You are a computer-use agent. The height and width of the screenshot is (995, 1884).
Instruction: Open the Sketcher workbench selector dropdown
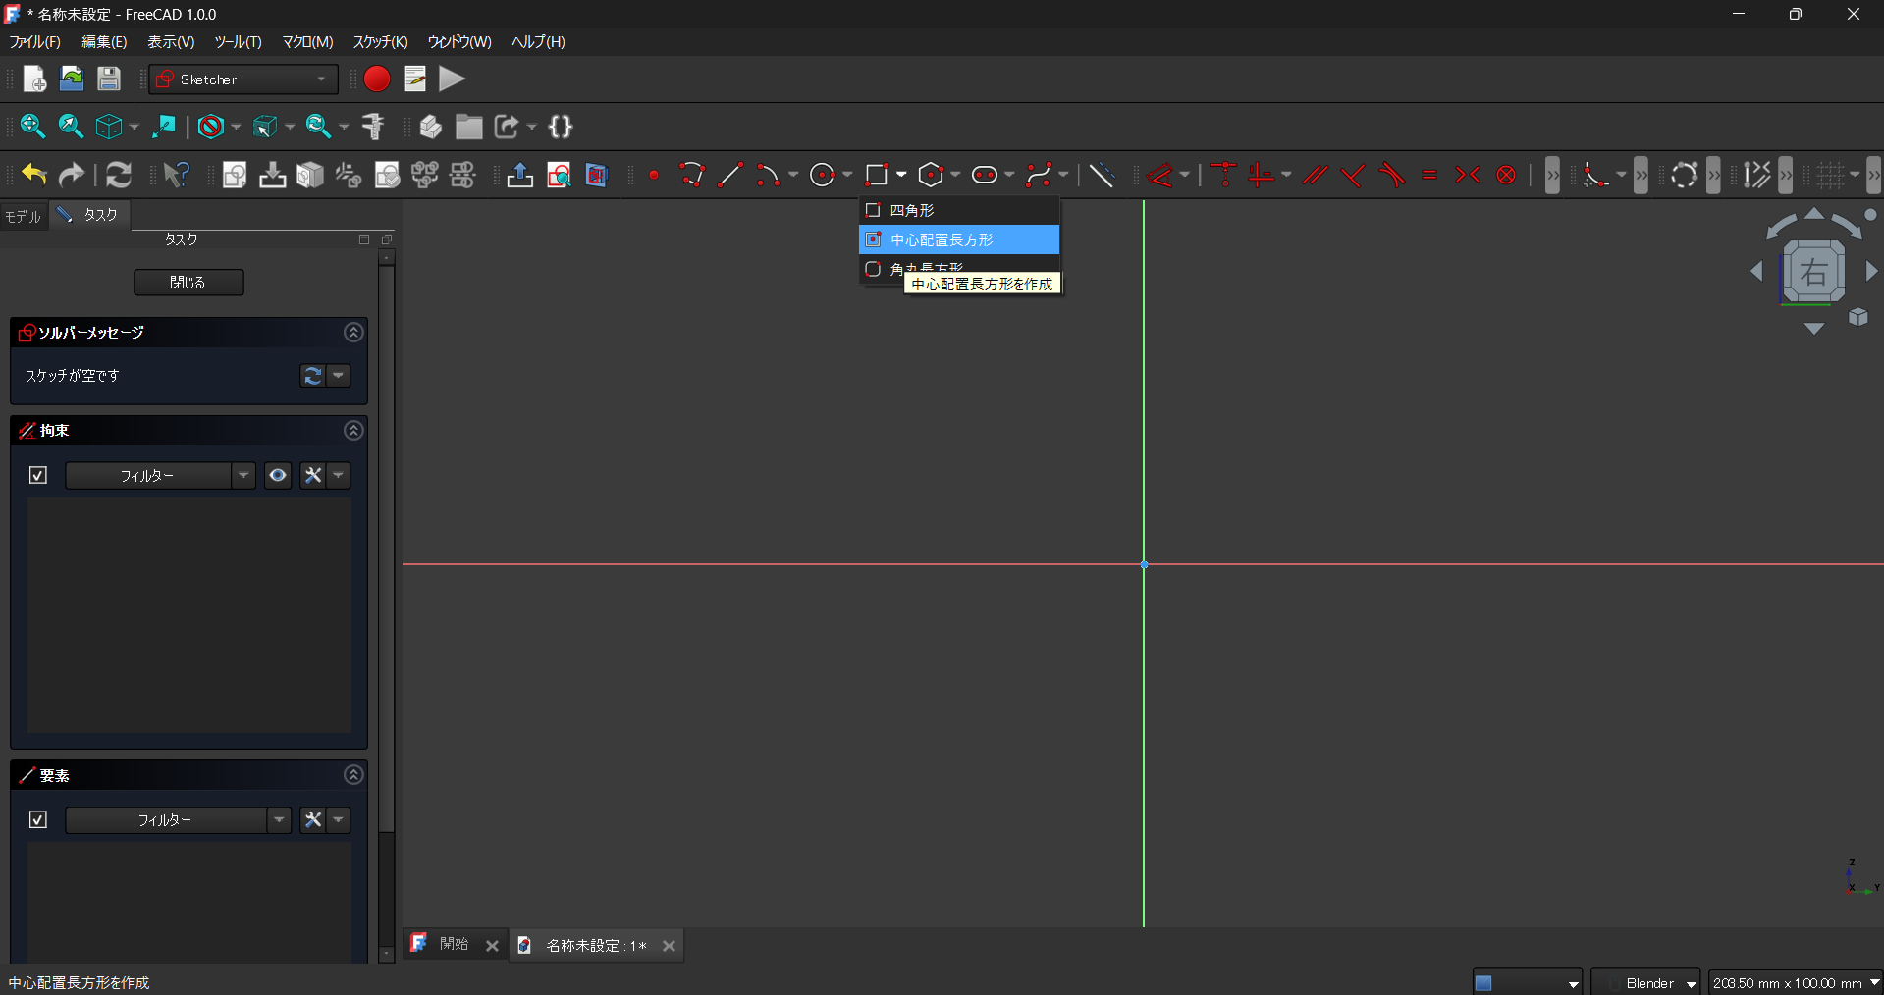243,79
